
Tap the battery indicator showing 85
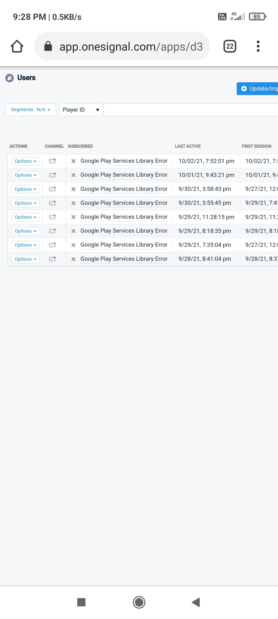[257, 17]
